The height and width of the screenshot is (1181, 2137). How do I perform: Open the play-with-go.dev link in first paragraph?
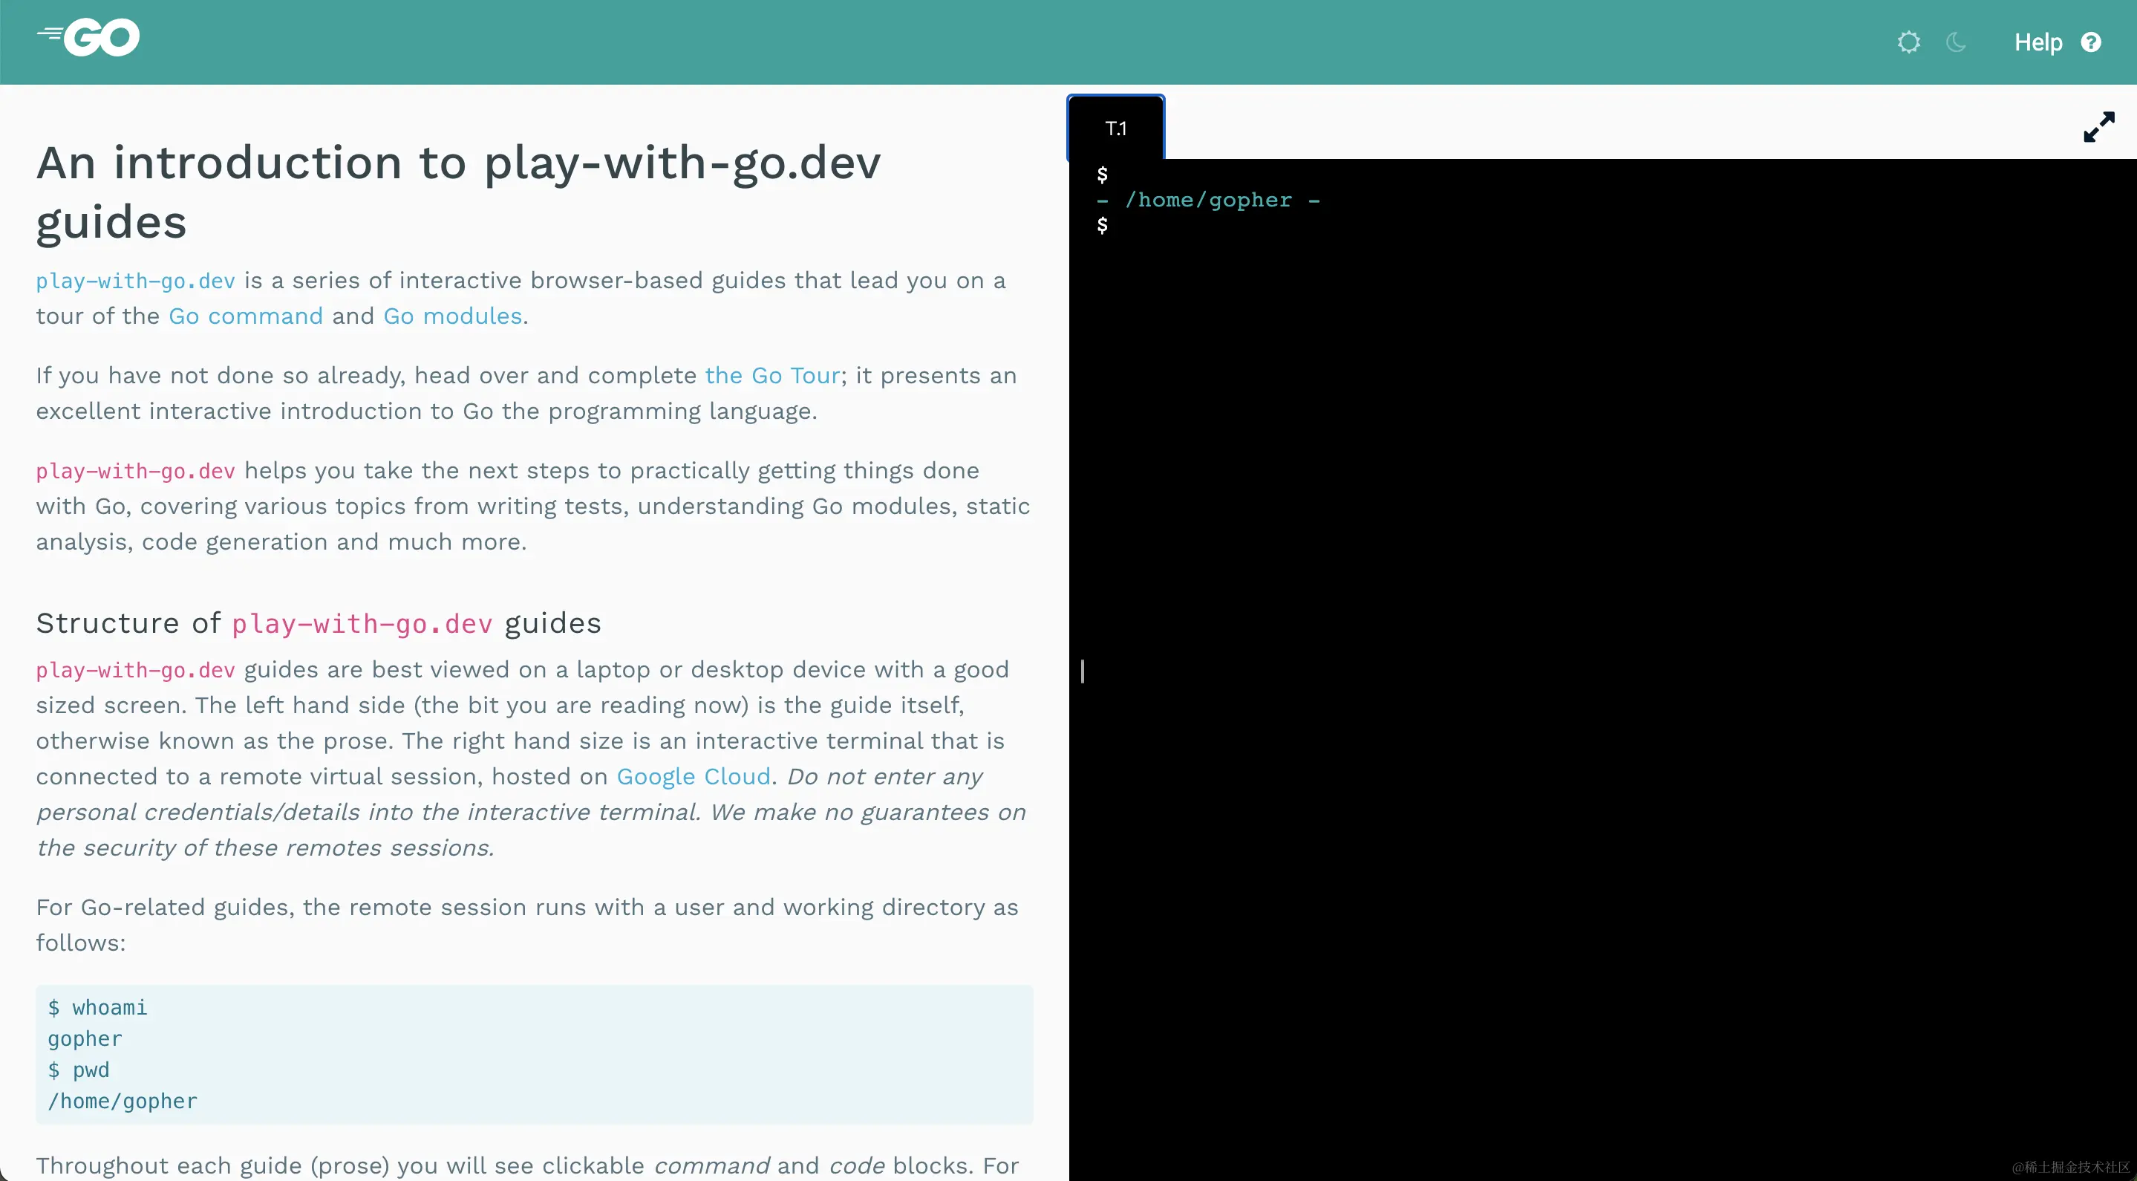point(135,282)
